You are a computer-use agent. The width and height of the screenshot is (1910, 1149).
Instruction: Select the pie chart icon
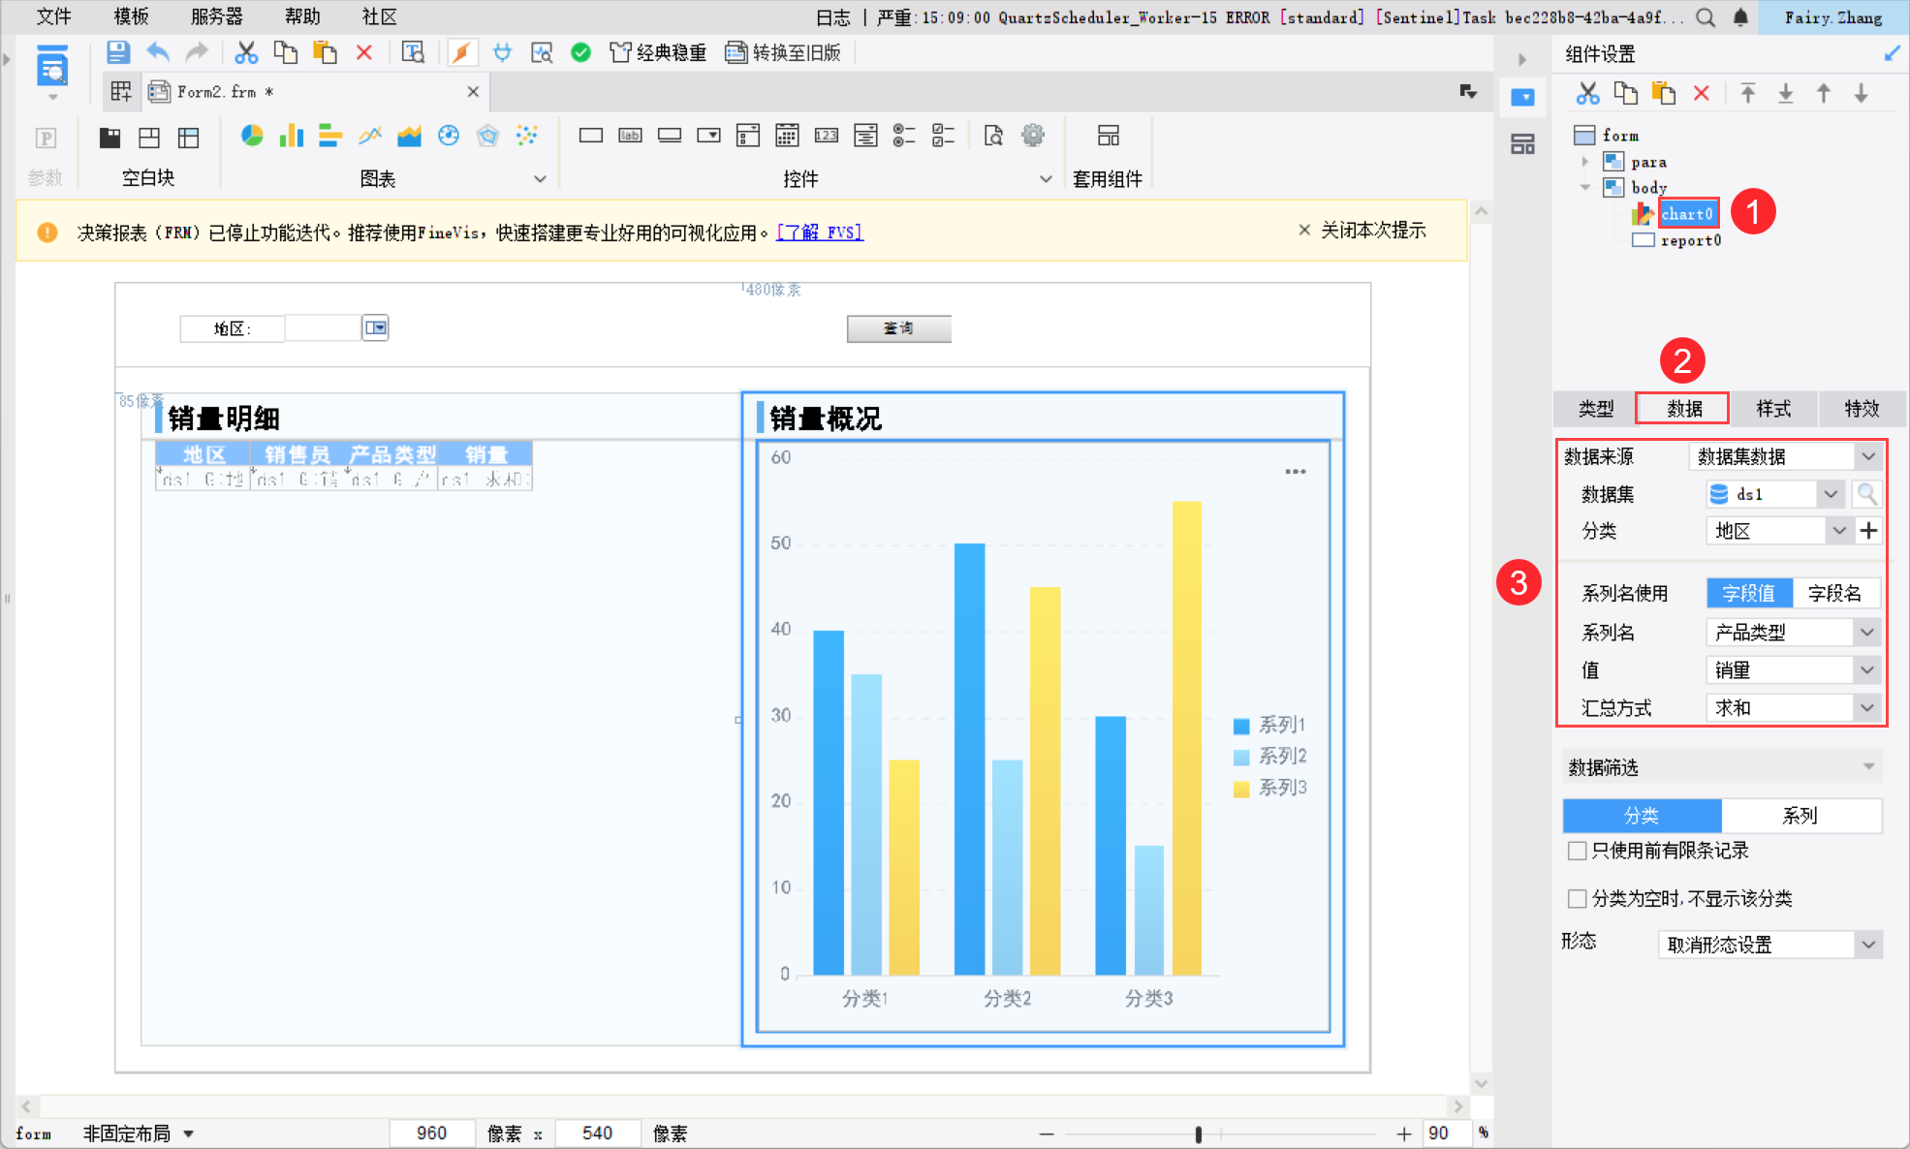tap(252, 136)
